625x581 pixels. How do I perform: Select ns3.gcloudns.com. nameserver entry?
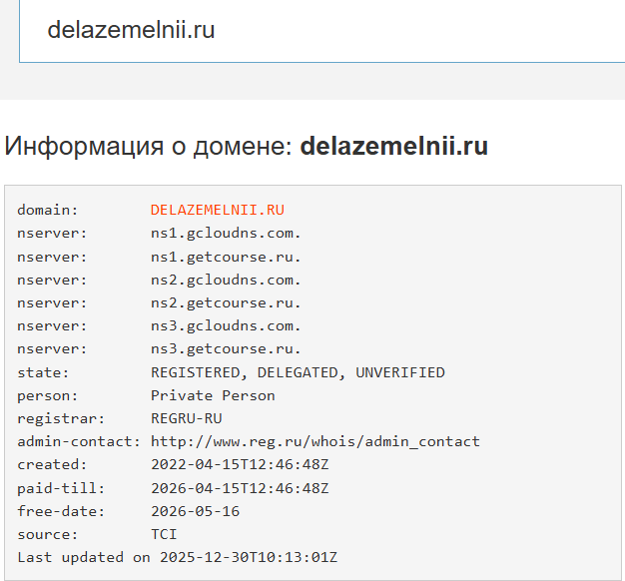[x=226, y=325]
